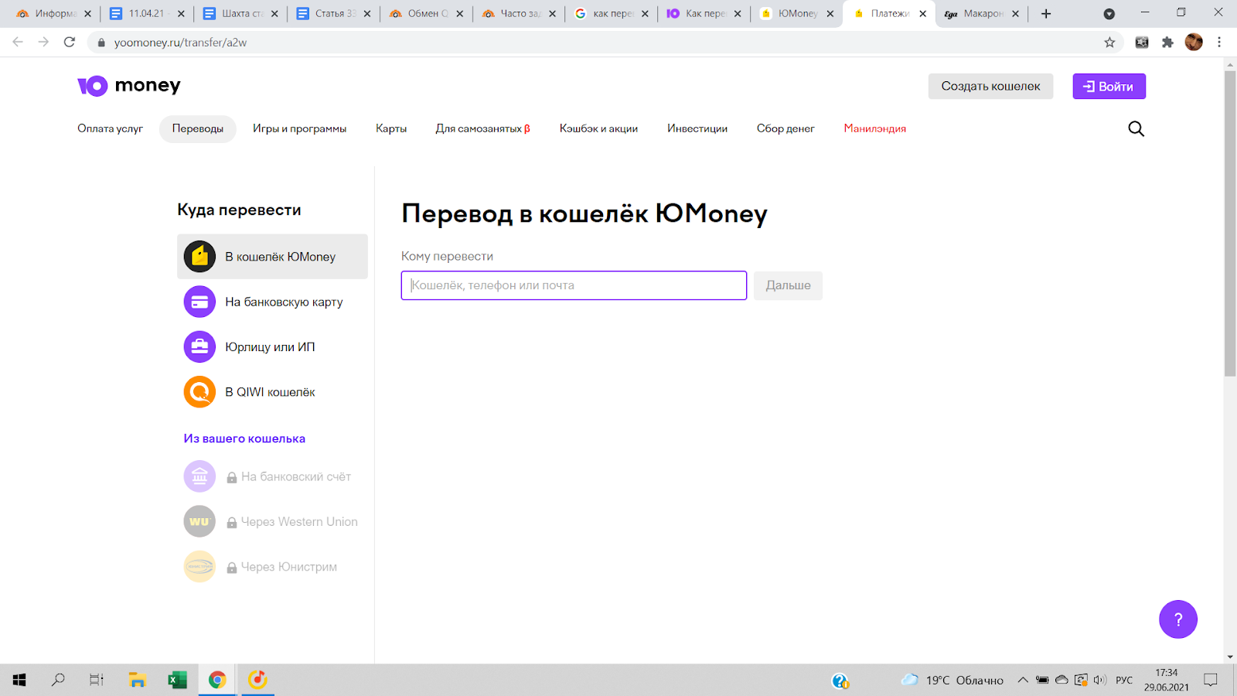Select На банковскую карту option

pyautogui.click(x=272, y=302)
